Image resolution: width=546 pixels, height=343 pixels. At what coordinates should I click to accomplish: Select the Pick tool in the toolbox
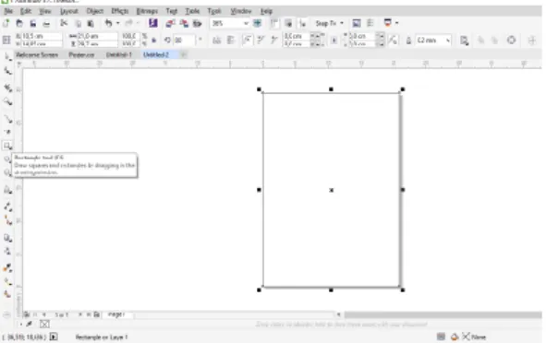click(x=7, y=56)
